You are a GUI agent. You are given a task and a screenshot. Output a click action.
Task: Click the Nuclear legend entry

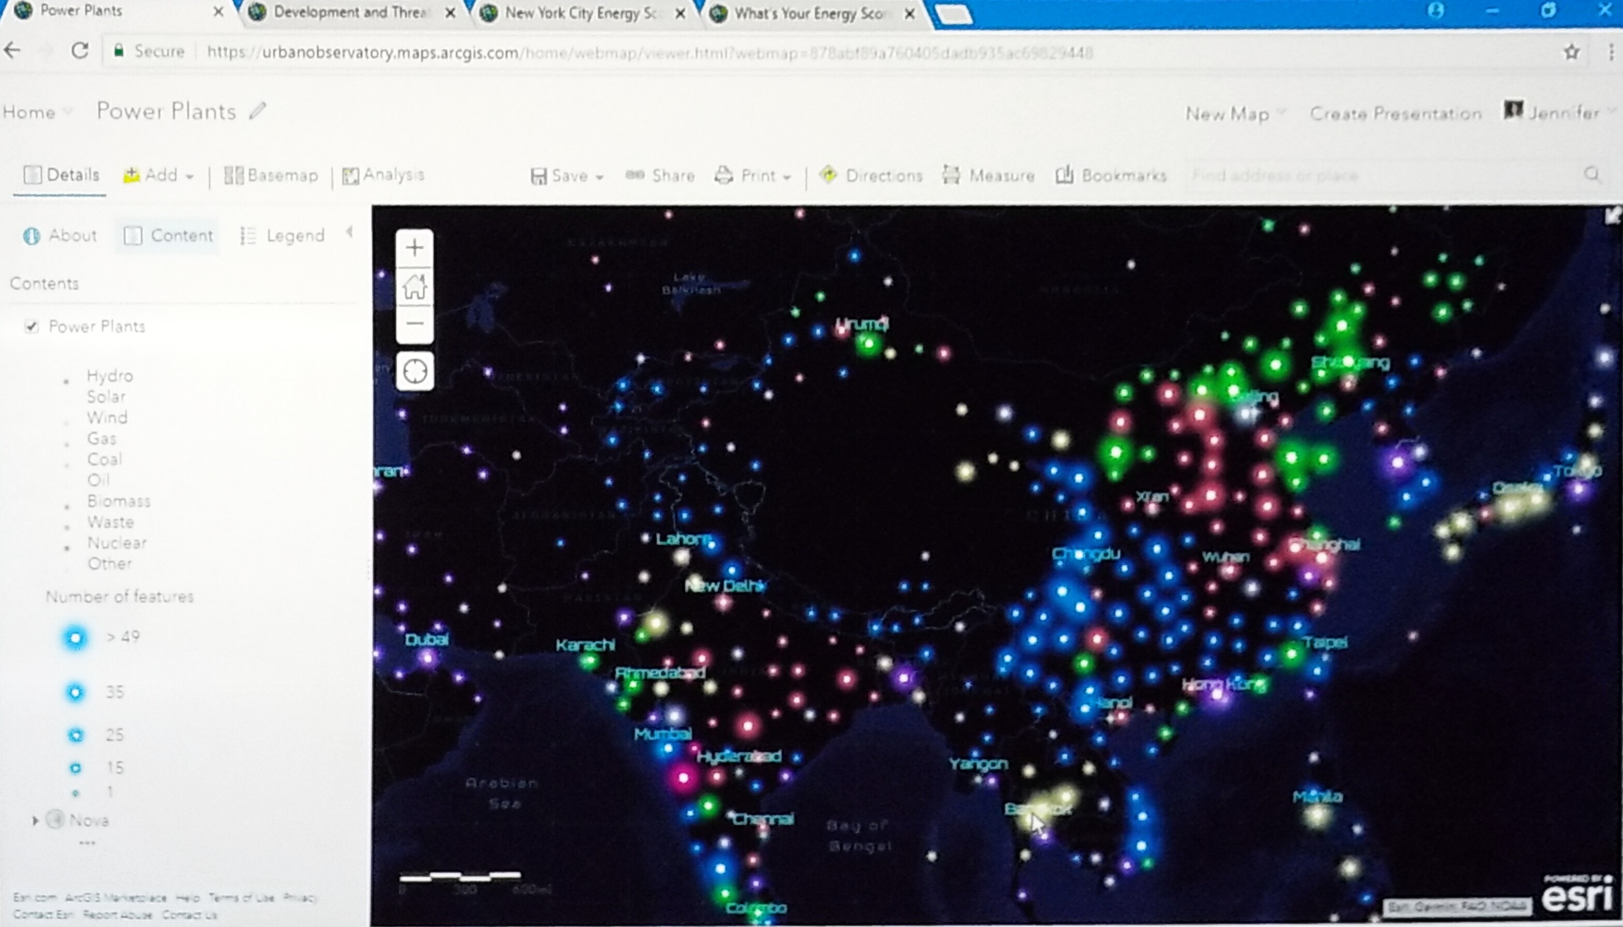pos(117,543)
